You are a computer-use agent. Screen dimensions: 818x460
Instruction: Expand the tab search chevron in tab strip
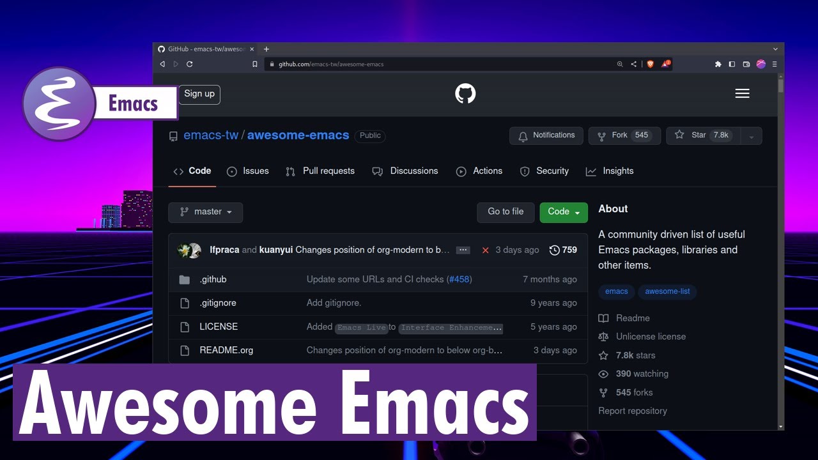coord(776,49)
